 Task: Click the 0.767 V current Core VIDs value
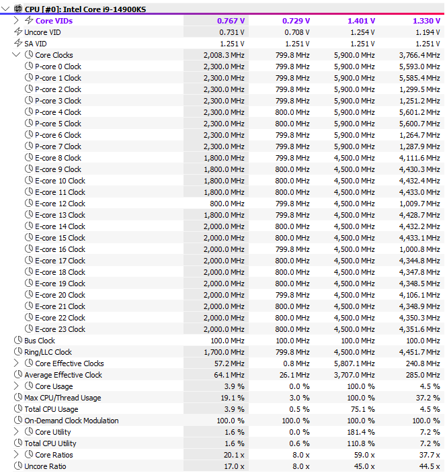click(231, 21)
